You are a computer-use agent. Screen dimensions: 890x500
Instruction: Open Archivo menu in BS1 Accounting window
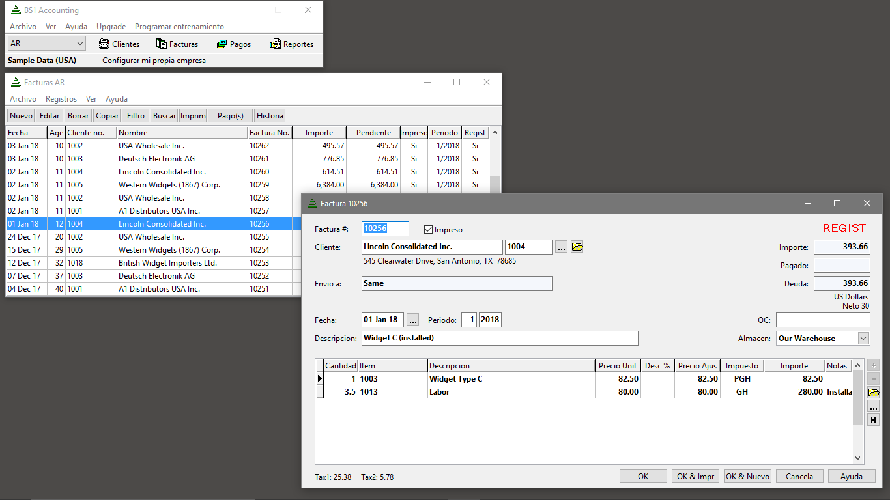pos(23,27)
